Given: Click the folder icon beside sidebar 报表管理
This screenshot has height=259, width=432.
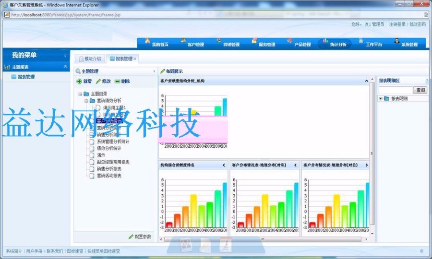Looking at the screenshot, I should tap(14, 77).
